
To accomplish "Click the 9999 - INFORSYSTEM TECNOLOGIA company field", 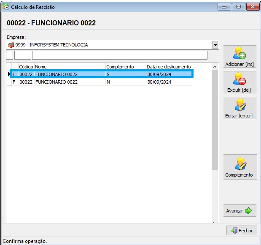I will point(112,45).
